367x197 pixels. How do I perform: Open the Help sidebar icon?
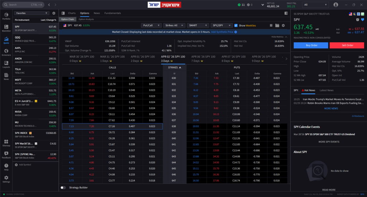(6, 167)
